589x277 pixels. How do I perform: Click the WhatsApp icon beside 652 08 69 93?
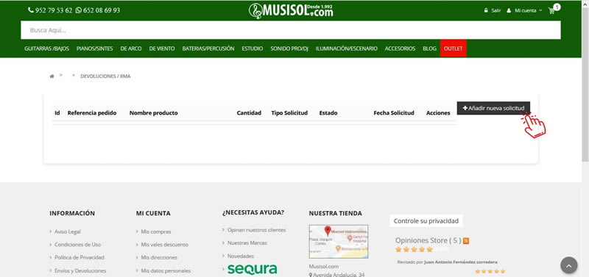click(x=78, y=10)
